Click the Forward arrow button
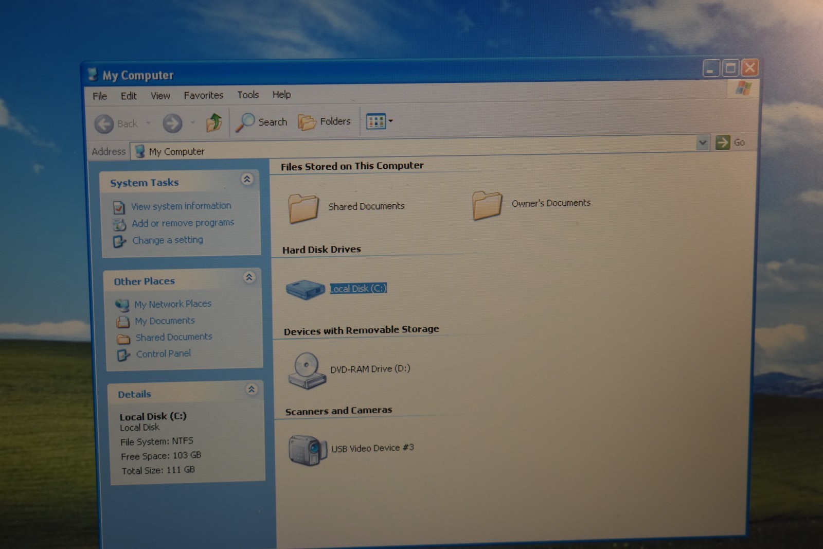The width and height of the screenshot is (823, 549). 172,123
